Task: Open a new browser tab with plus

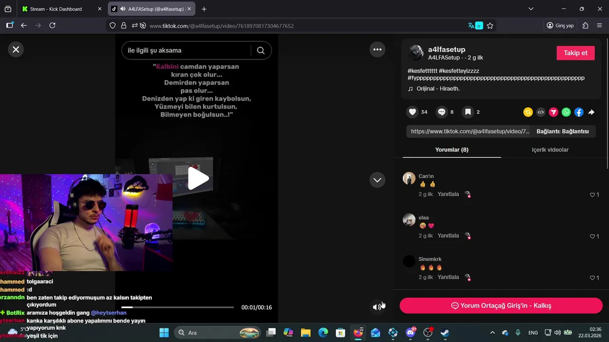Action: [204, 9]
